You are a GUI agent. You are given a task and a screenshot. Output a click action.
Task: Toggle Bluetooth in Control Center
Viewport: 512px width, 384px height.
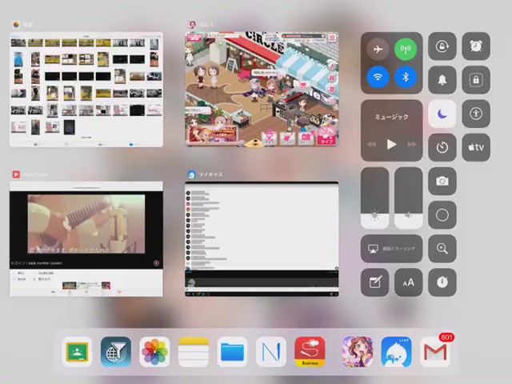pyautogui.click(x=406, y=77)
